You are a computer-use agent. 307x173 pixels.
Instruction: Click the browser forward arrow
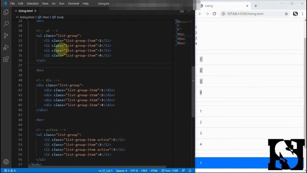(207, 14)
